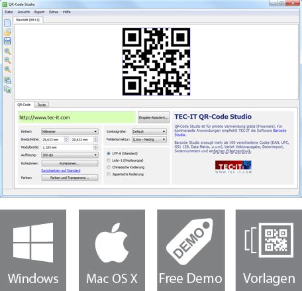Select Japanische Kodierung option

109,174
